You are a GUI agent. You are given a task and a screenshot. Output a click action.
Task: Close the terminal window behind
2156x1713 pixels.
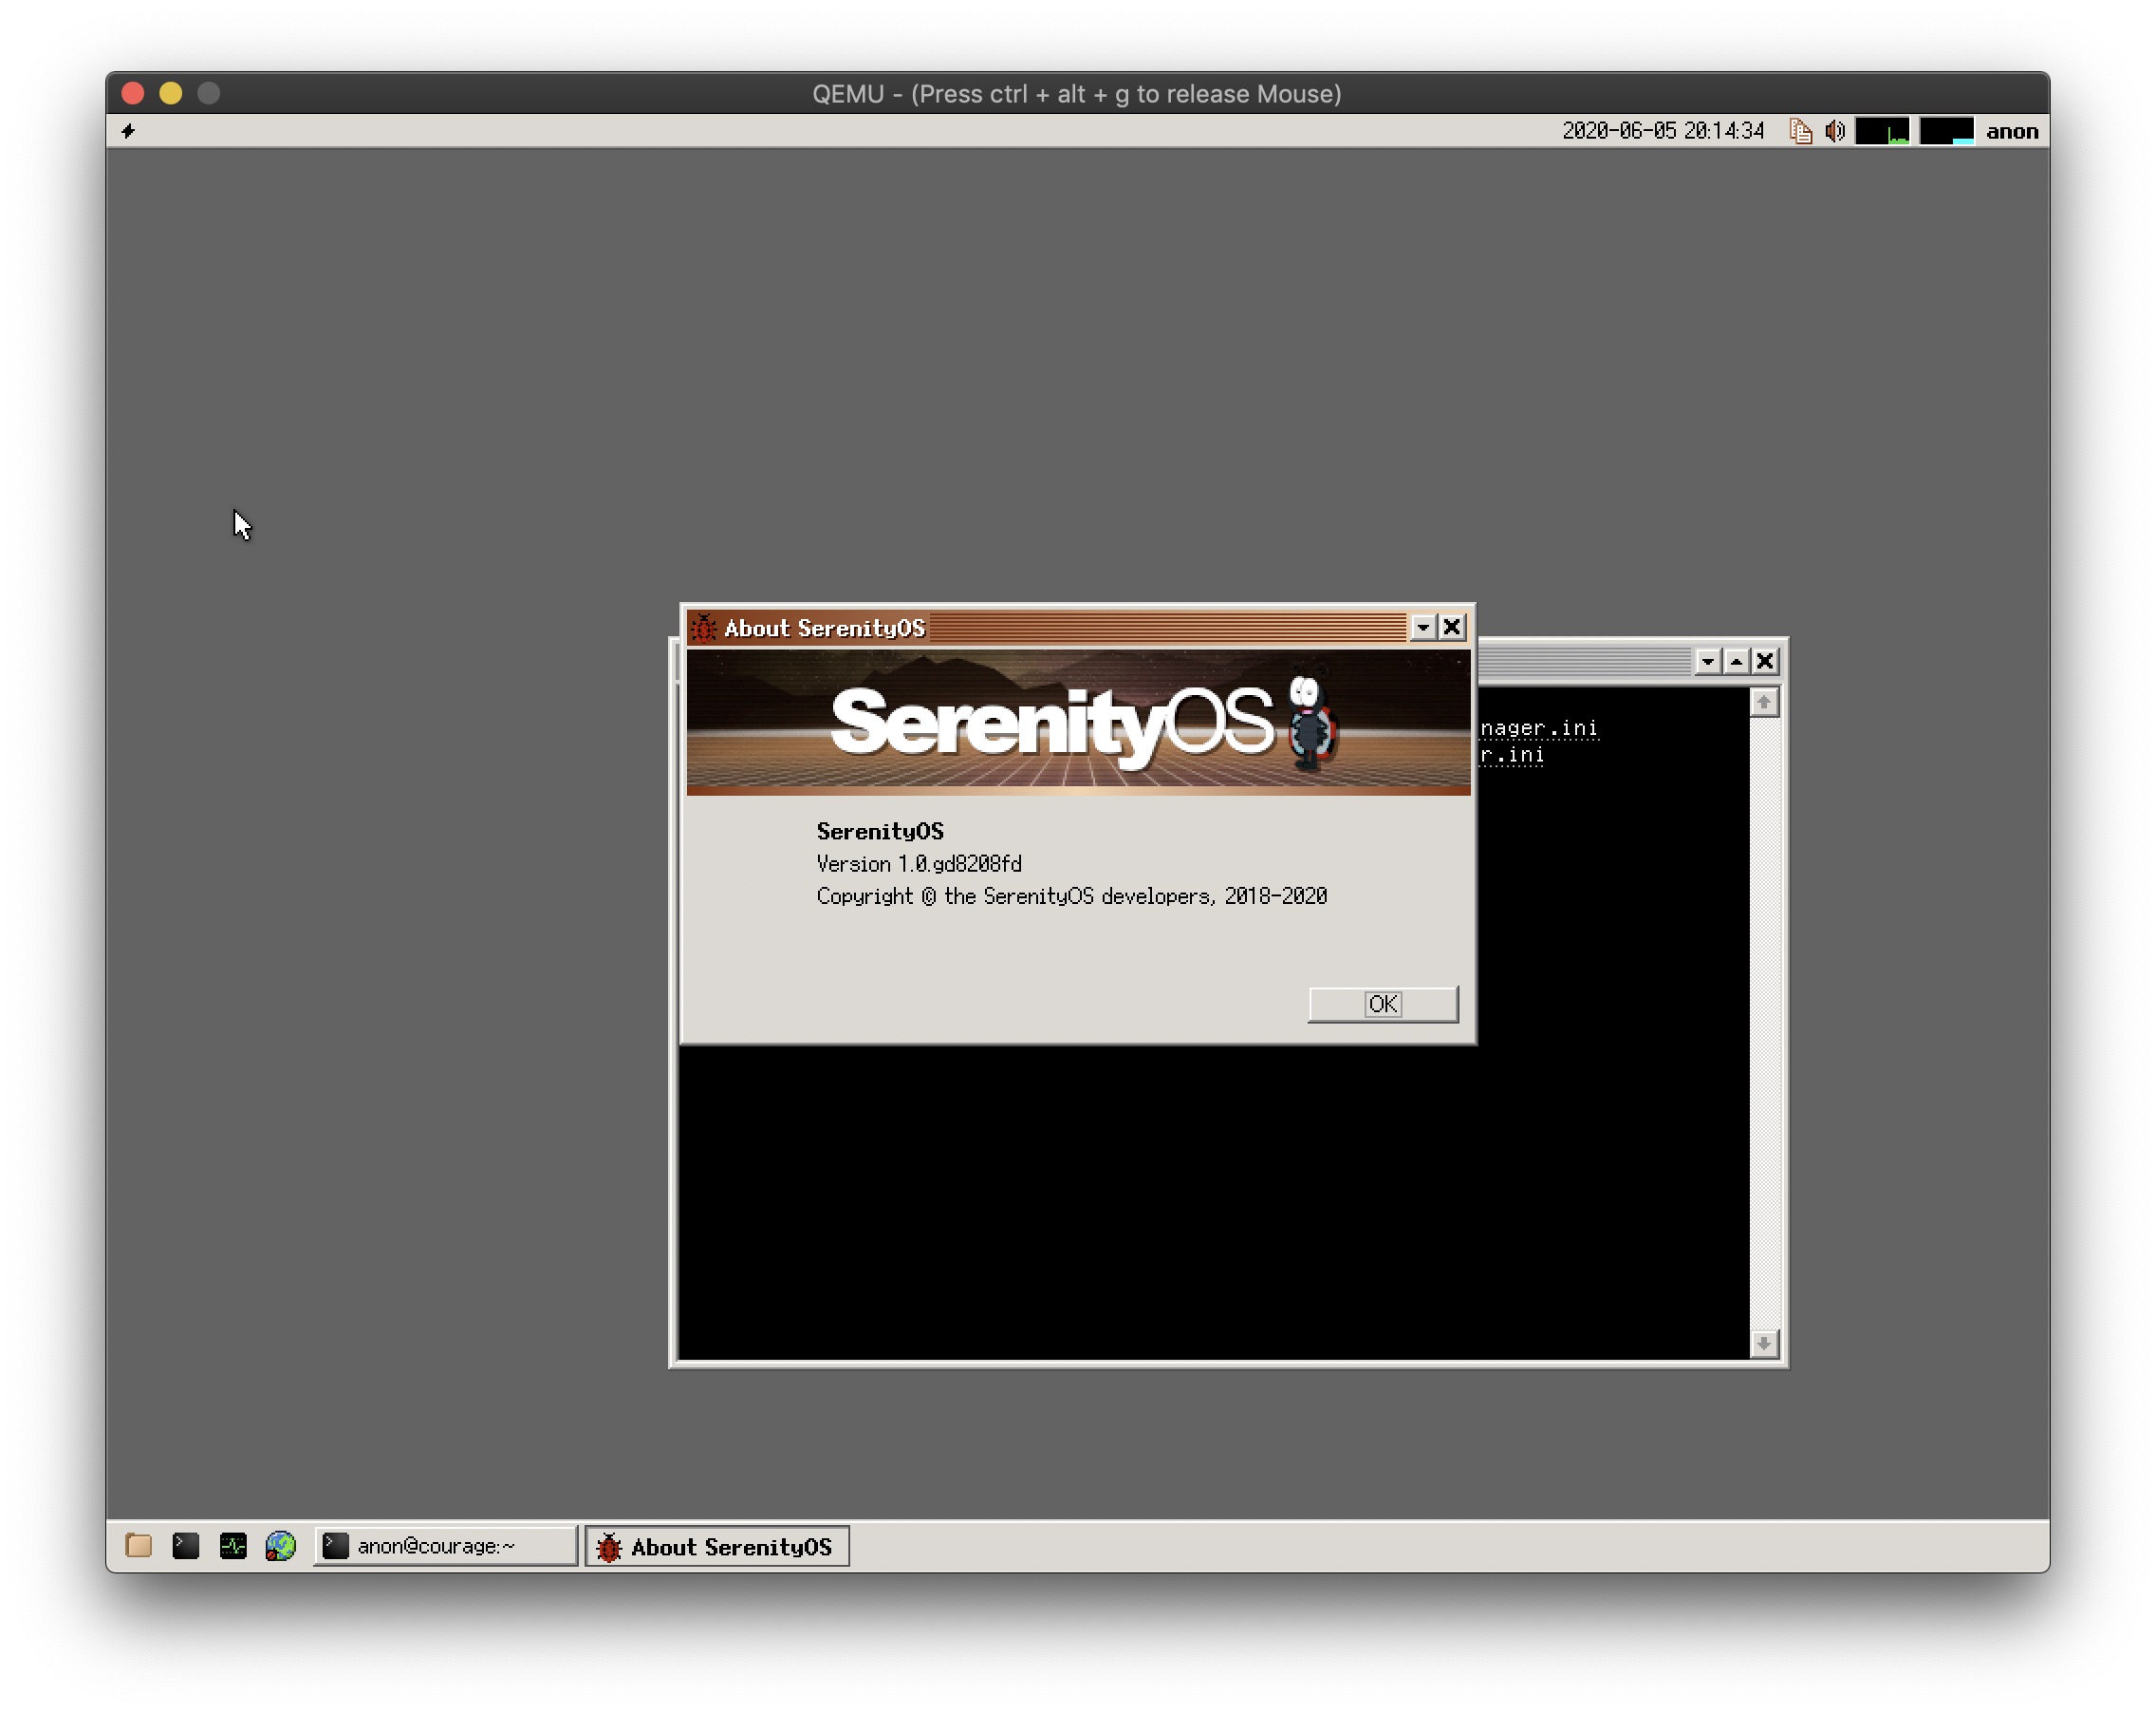(x=1765, y=662)
